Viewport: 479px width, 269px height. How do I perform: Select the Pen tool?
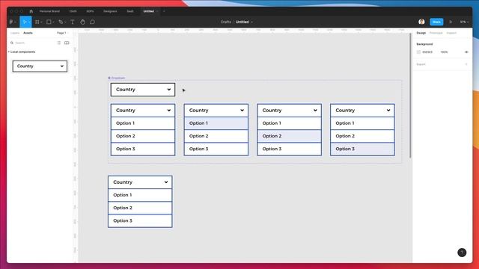tap(61, 22)
